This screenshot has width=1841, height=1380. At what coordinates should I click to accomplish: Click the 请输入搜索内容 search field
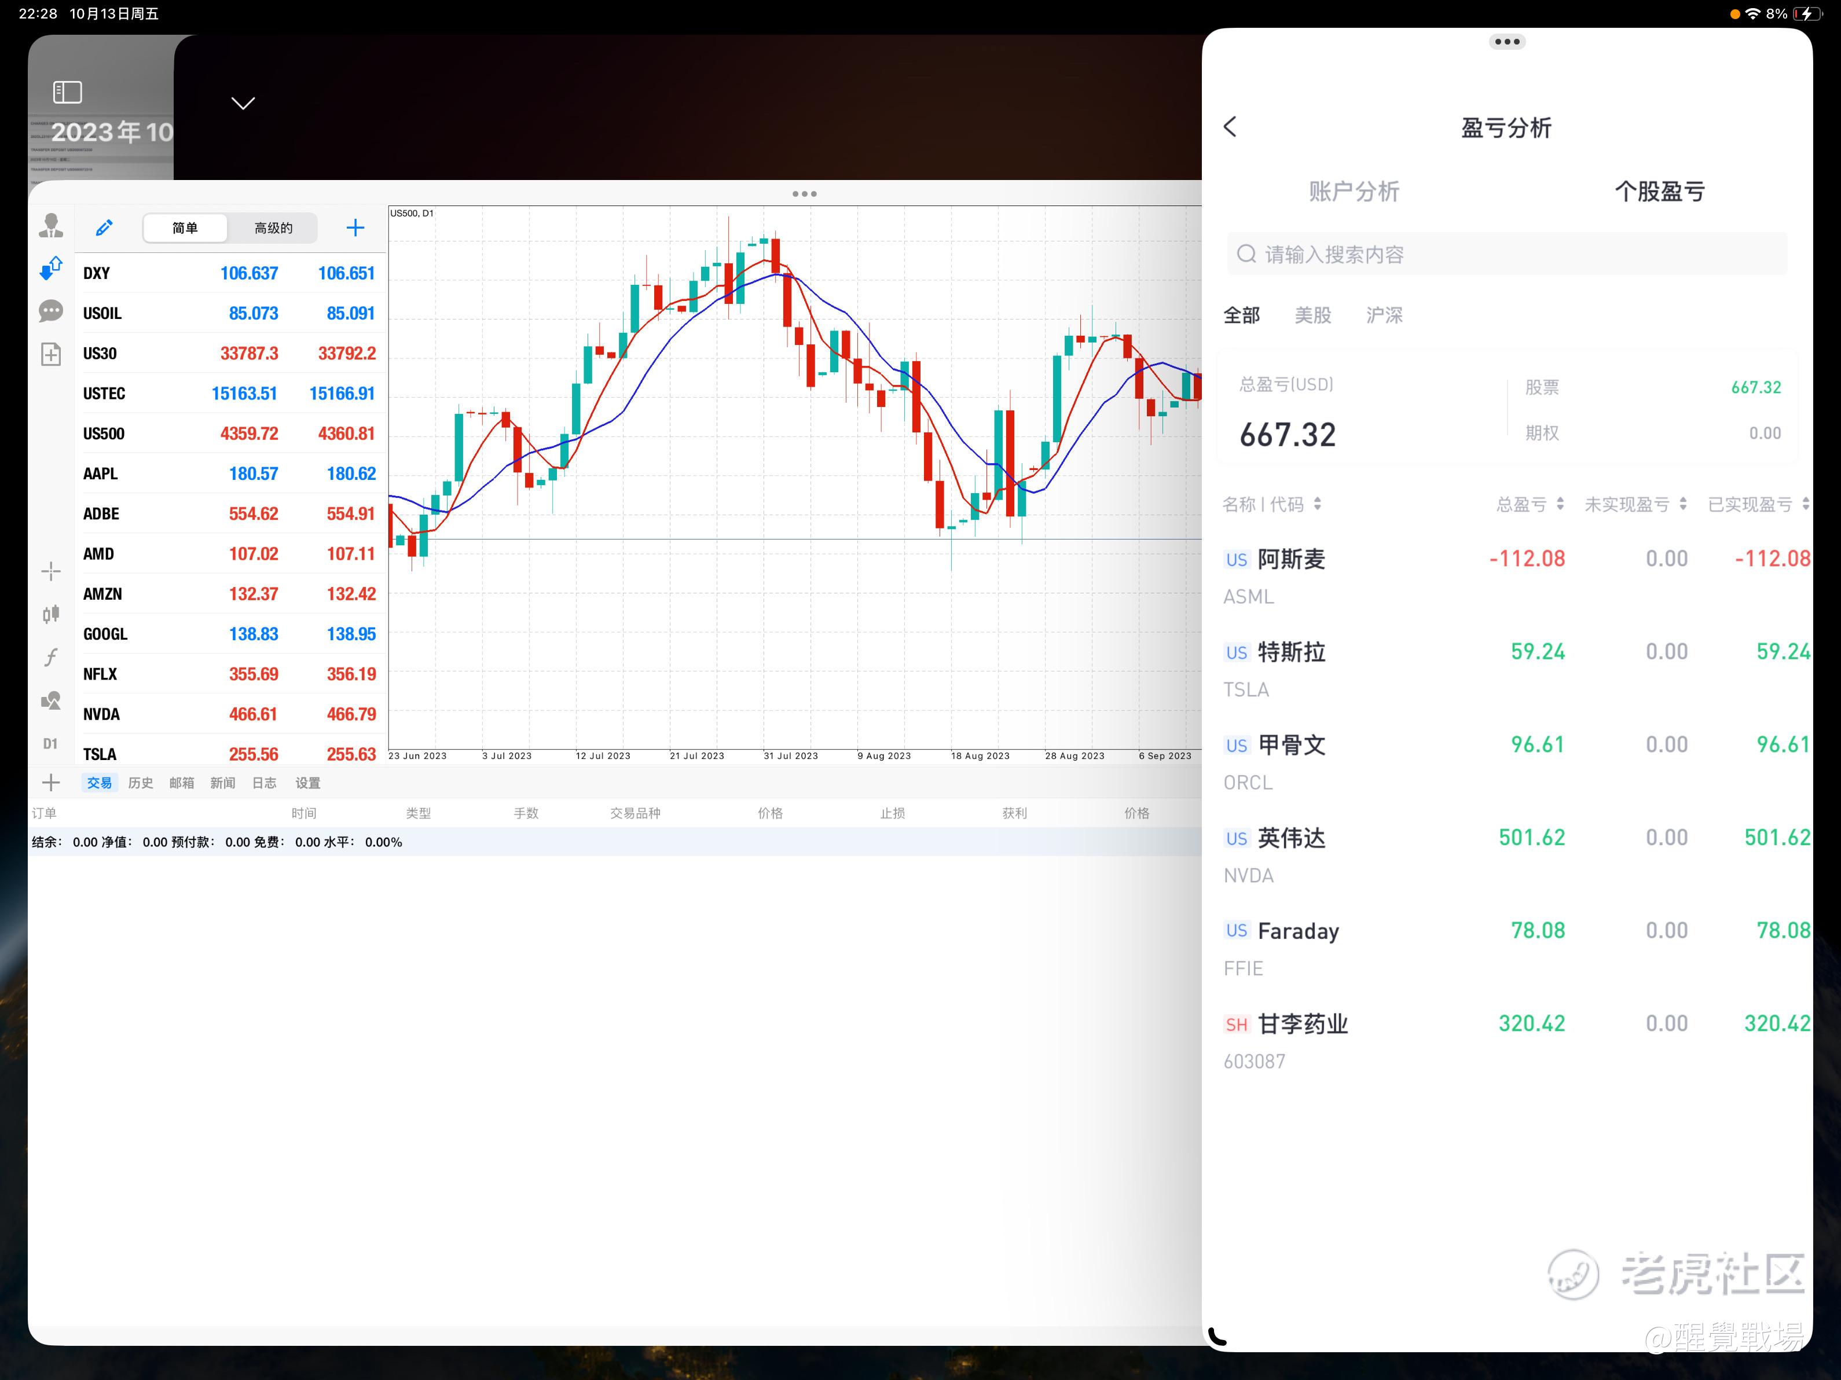[1506, 254]
